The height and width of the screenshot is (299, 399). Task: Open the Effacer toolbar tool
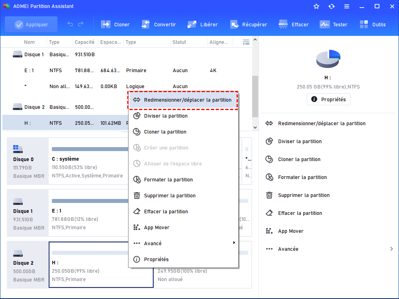pyautogui.click(x=293, y=24)
